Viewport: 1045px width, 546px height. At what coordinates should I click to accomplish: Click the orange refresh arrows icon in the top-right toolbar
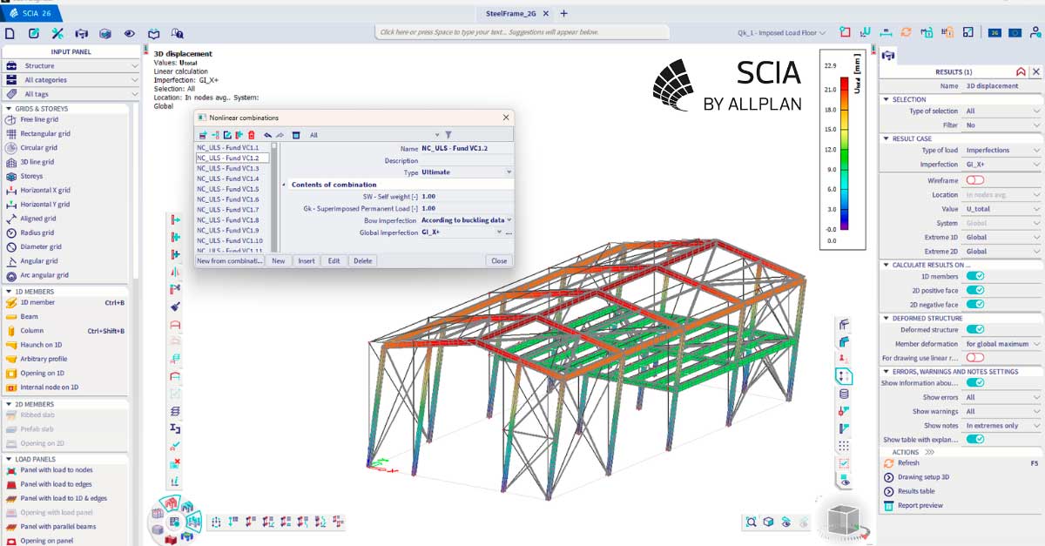[906, 32]
